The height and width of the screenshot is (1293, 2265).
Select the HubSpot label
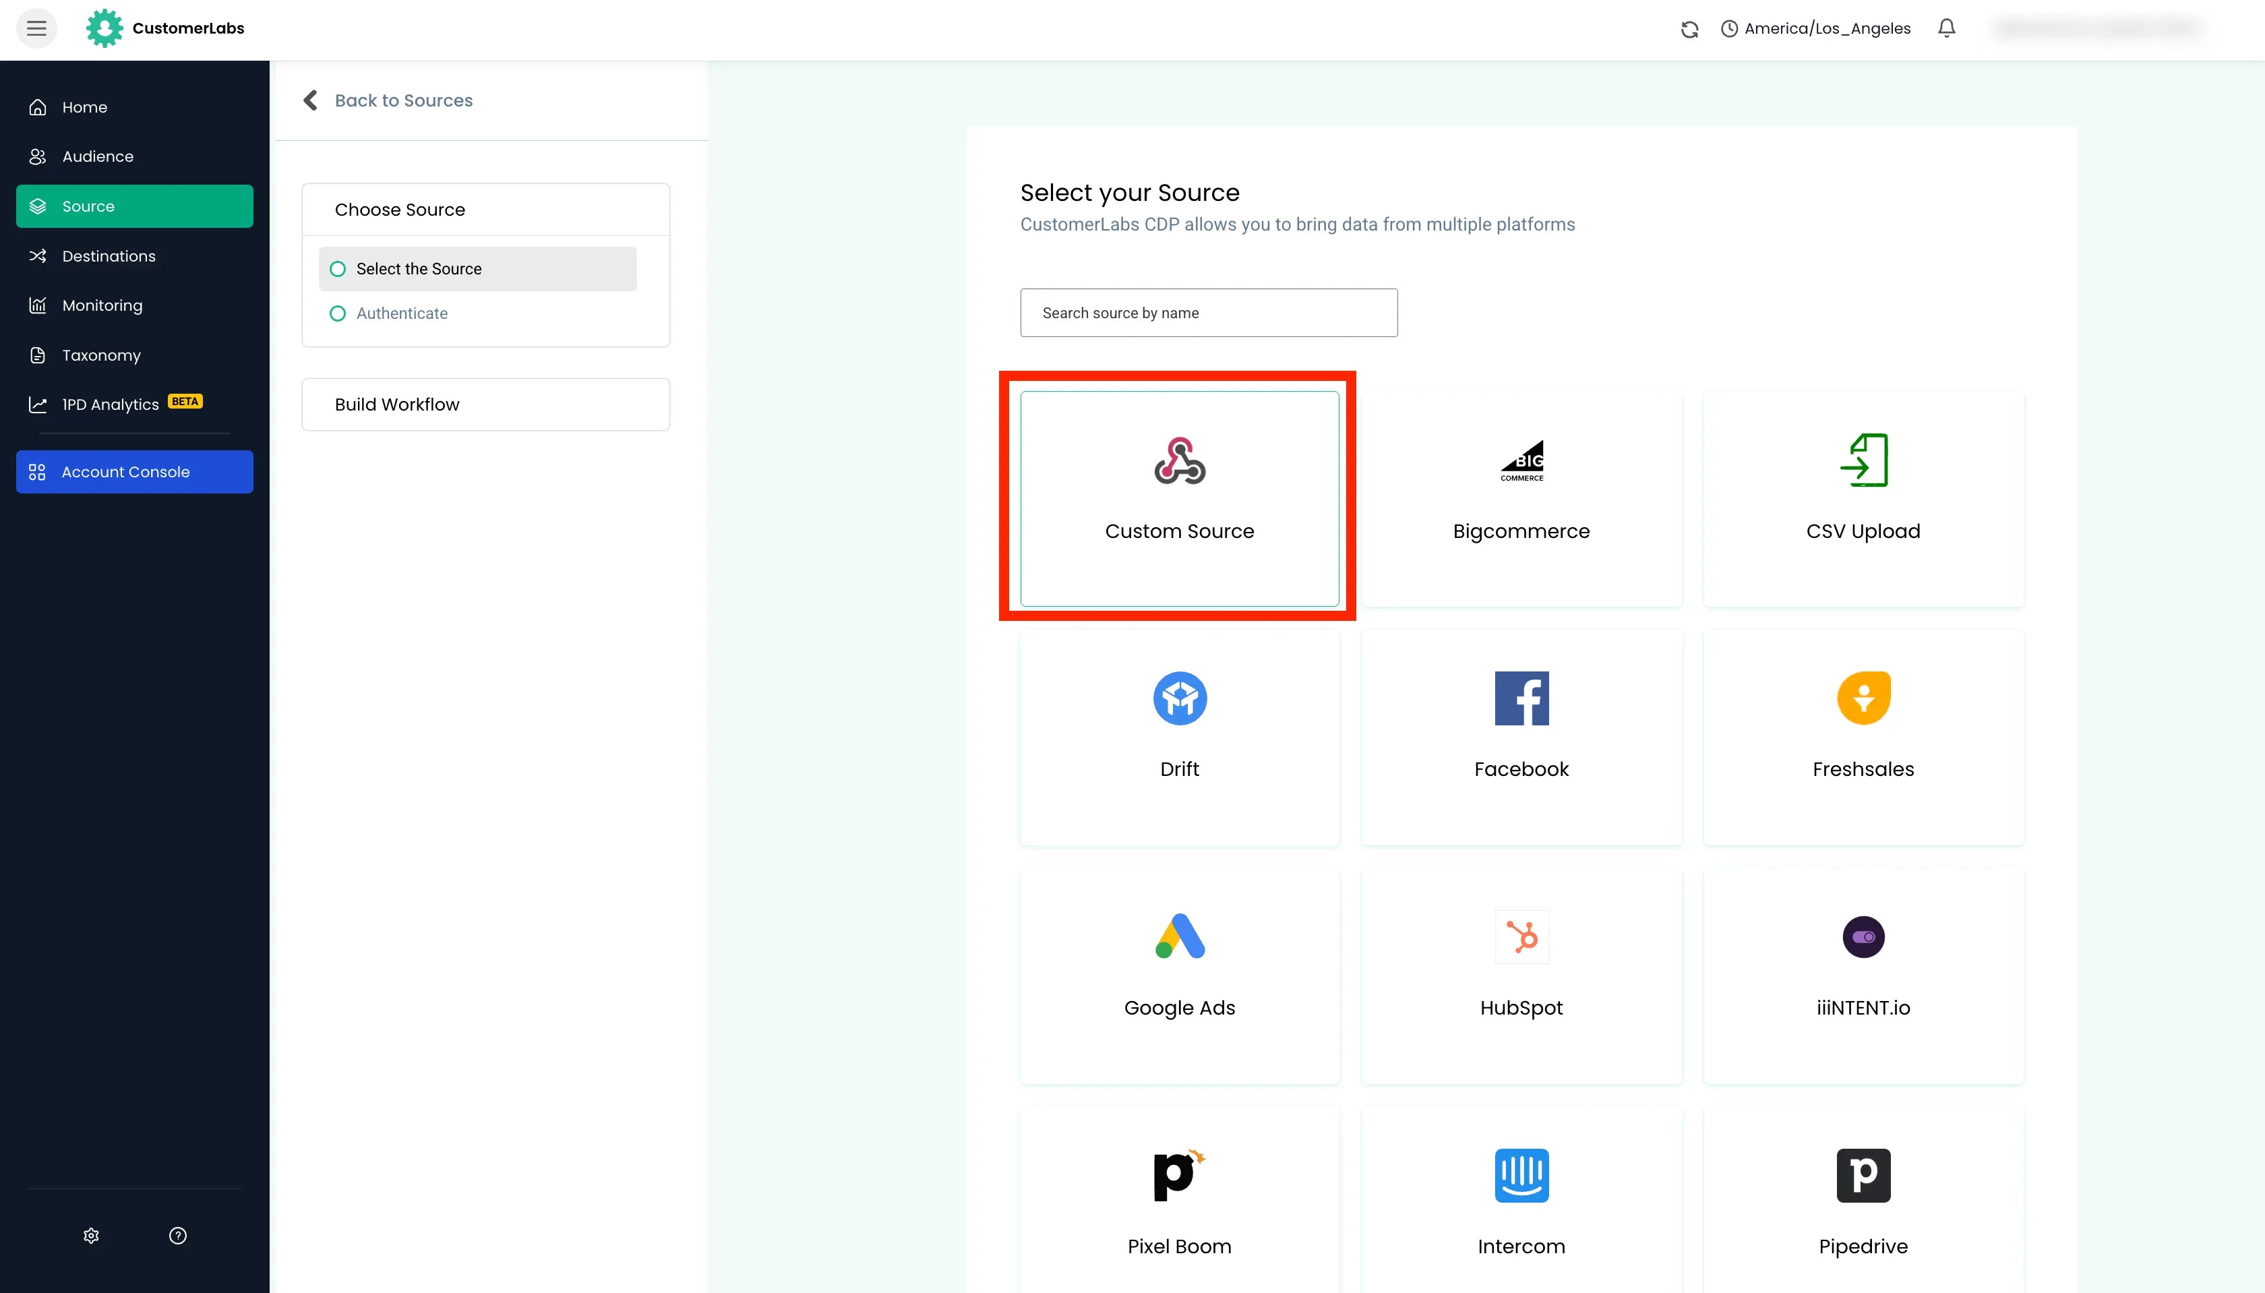[x=1521, y=1008]
